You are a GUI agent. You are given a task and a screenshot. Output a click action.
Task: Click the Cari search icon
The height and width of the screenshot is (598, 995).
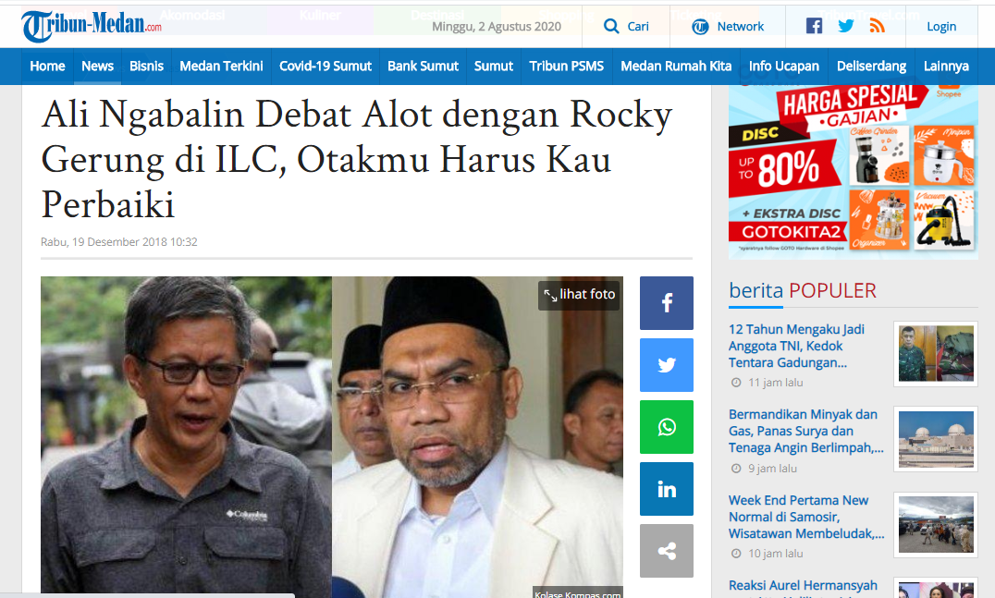click(x=611, y=26)
